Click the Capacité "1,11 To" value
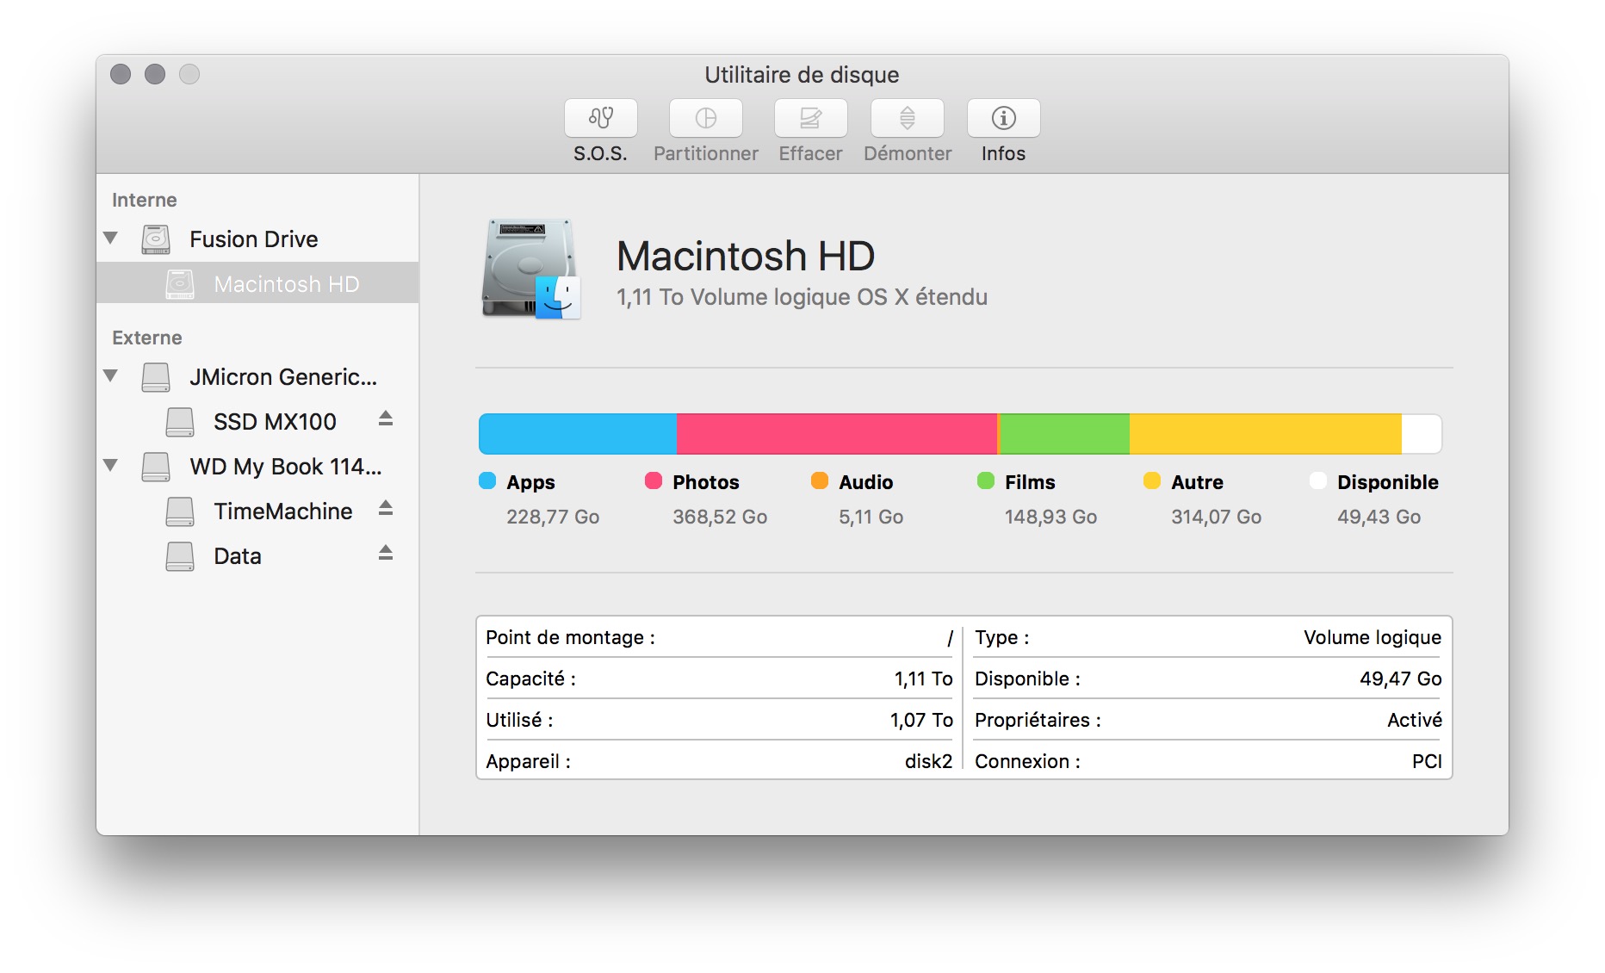 coord(923,679)
